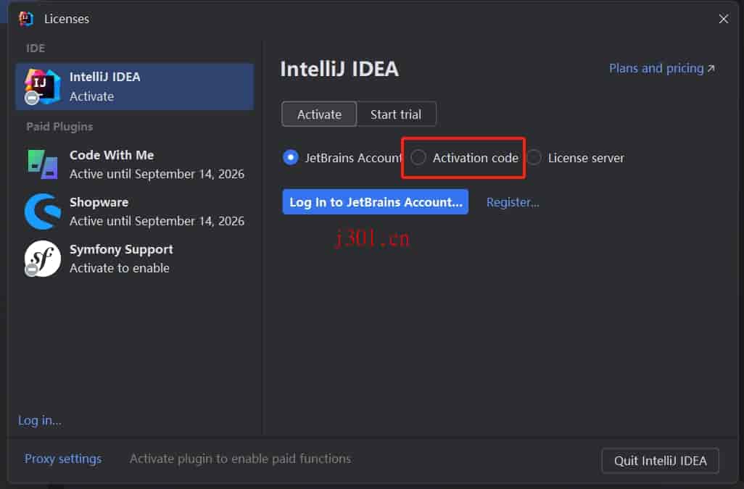The width and height of the screenshot is (744, 489).
Task: Click the large 'IntelliJ IDEA' heading
Action: pyautogui.click(x=339, y=69)
